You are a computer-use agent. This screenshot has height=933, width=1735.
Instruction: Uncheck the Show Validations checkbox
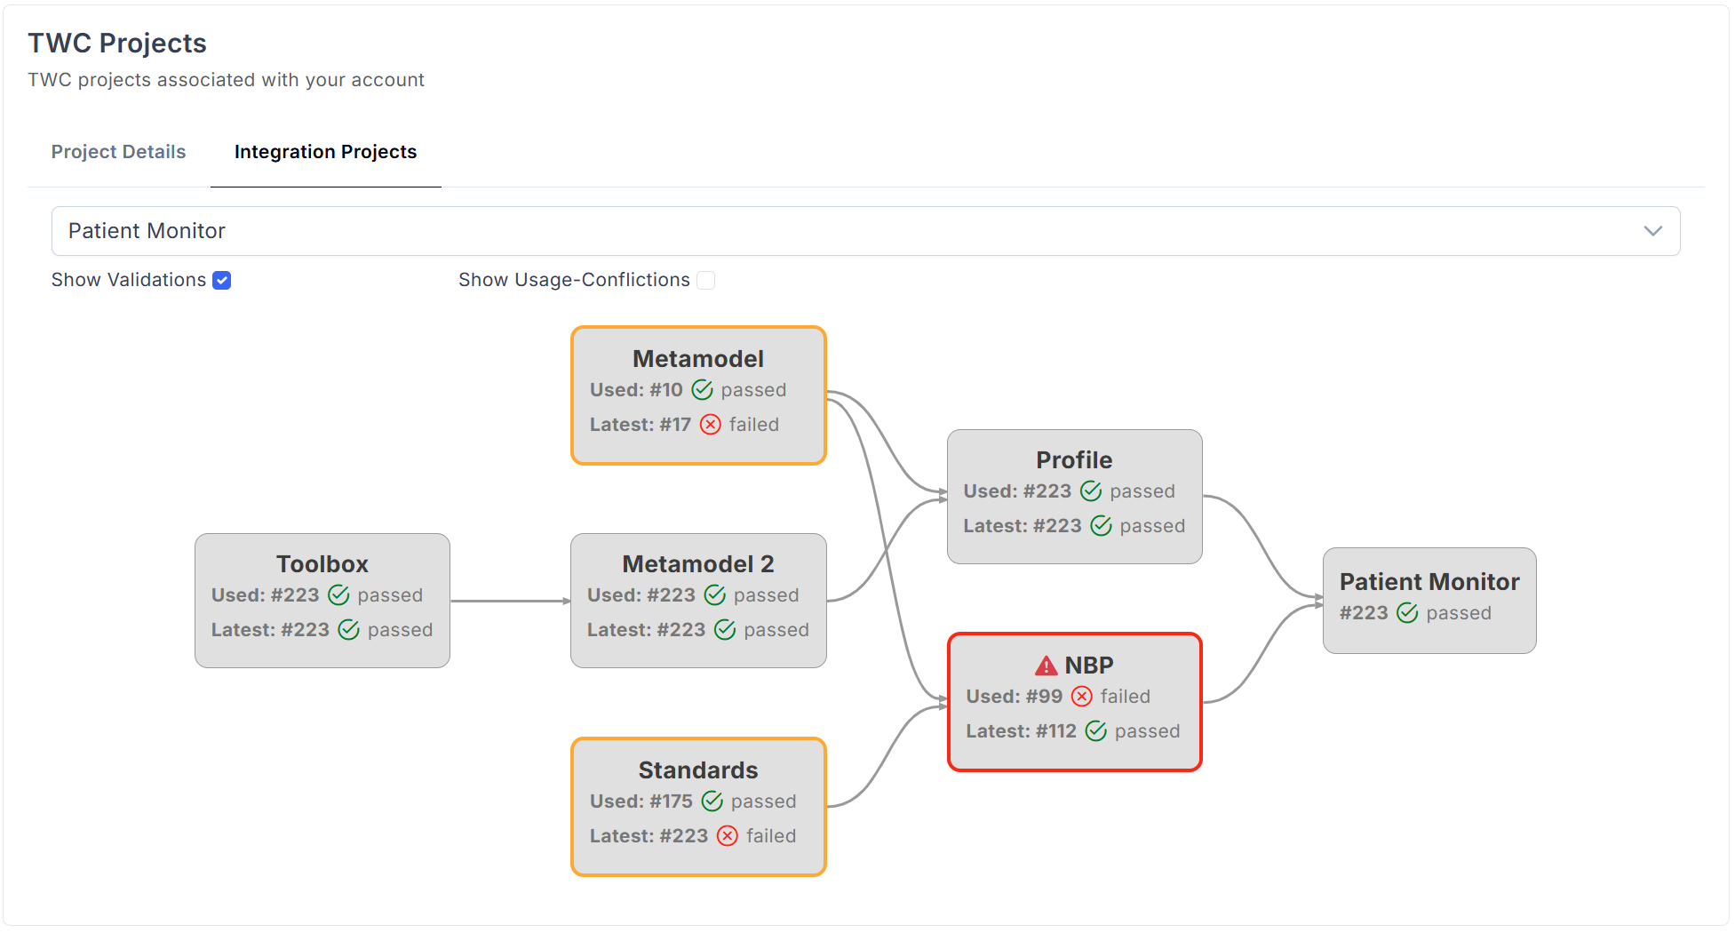coord(222,281)
